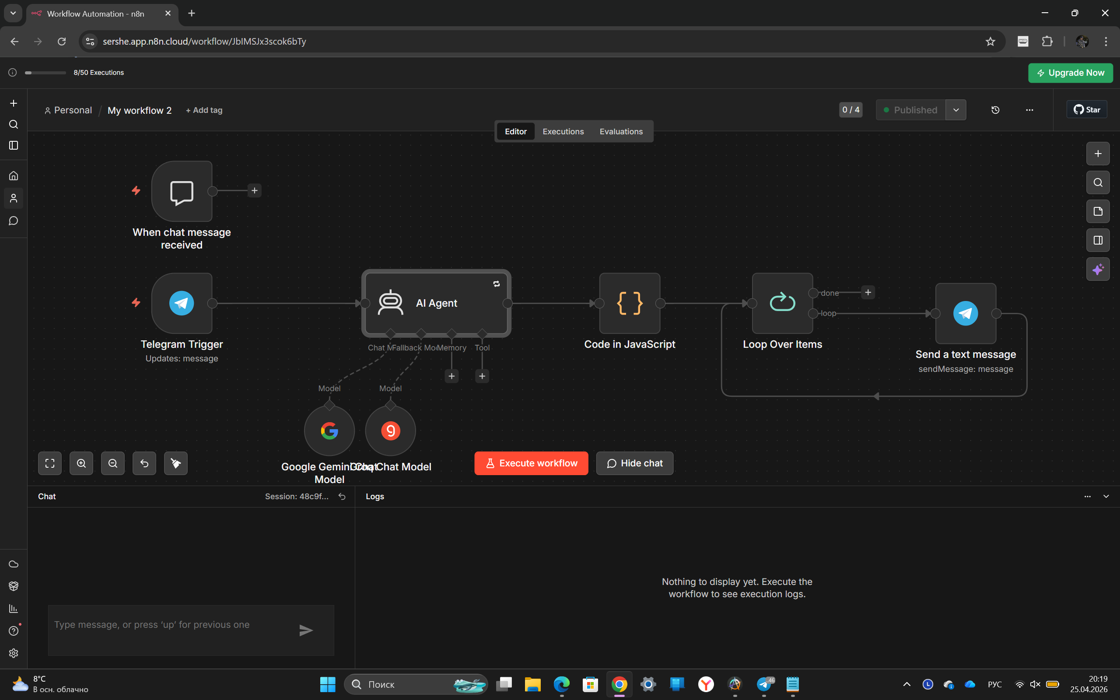The height and width of the screenshot is (700, 1120).
Task: Click the Upgrade Now button
Action: (x=1070, y=73)
